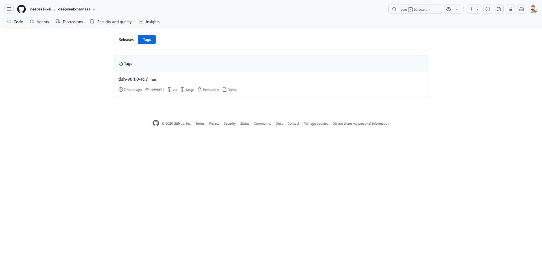Image resolution: width=542 pixels, height=257 pixels.
Task: Click the Tags list header label
Action: coord(125,64)
